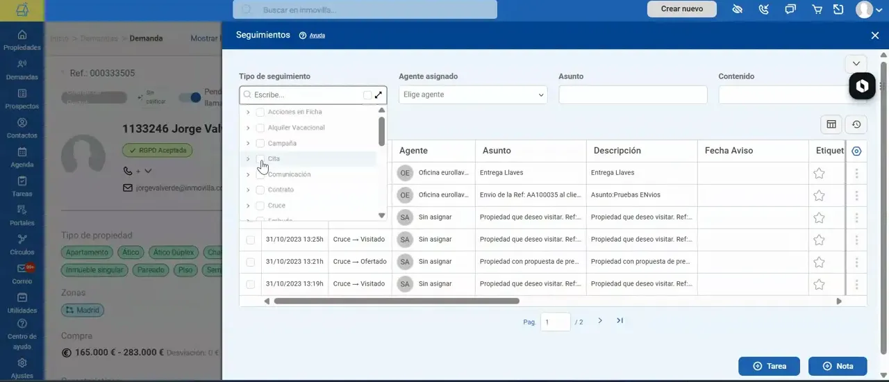This screenshot has height=382, width=889.
Task: Check the Acciones en Ficha checkbox
Action: point(260,112)
